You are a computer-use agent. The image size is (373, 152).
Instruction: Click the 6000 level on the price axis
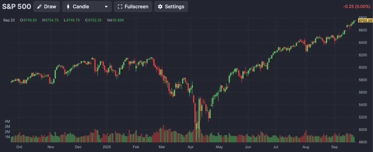pyautogui.click(x=363, y=67)
